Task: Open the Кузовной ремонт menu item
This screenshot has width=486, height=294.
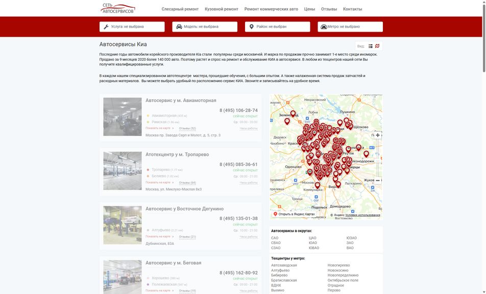Action: 222,9
